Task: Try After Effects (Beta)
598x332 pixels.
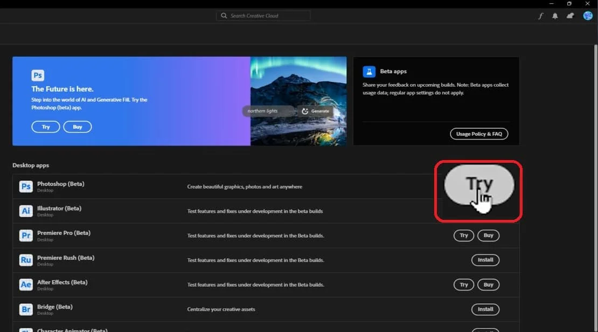Action: 464,285
